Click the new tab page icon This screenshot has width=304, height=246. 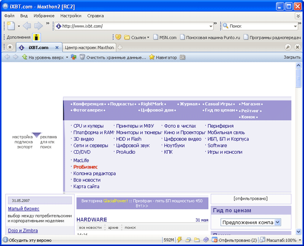11,26
